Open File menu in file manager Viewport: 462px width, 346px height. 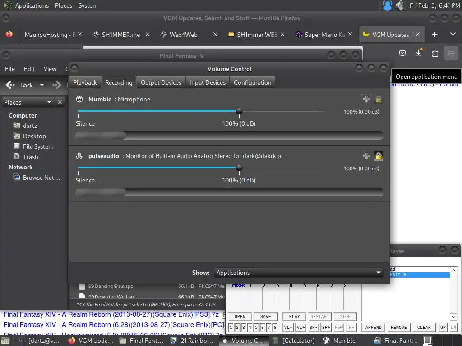pos(10,69)
